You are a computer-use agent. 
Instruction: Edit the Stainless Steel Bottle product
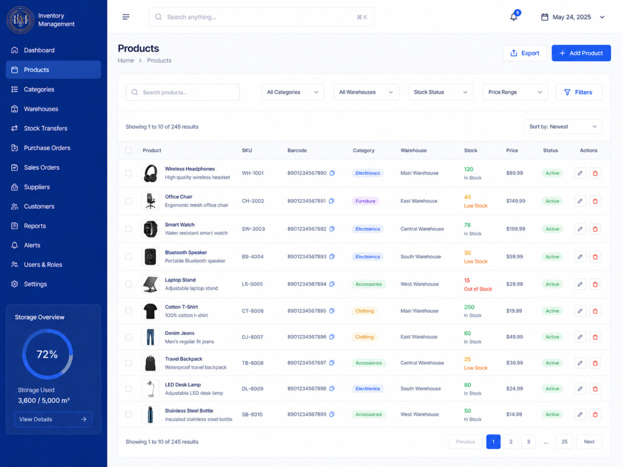coord(580,414)
